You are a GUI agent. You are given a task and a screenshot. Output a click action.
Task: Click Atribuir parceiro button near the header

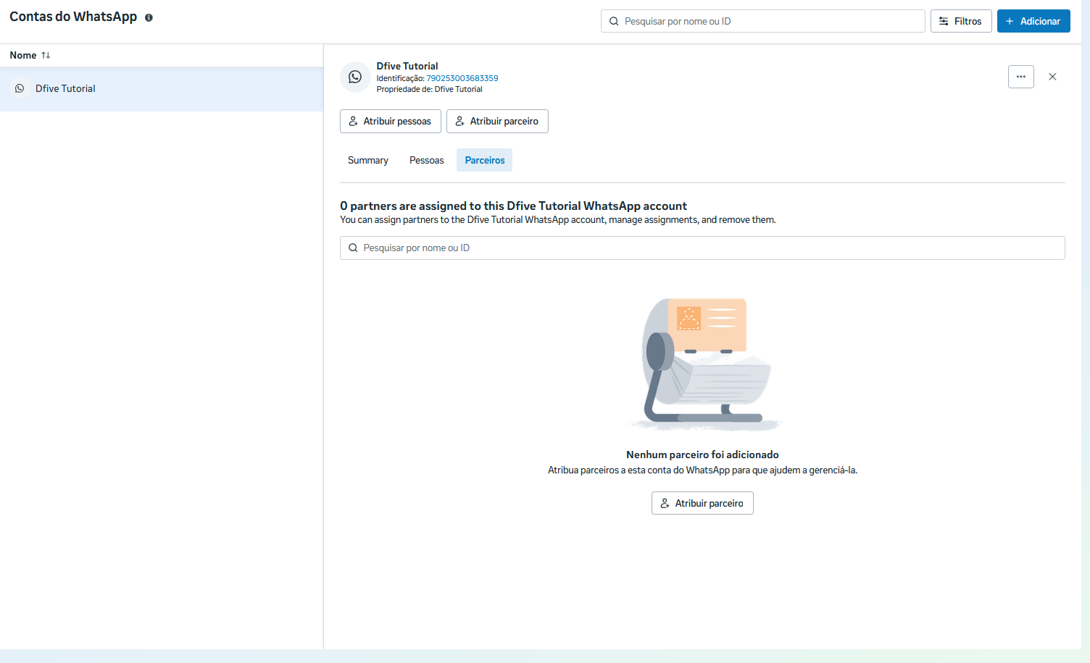(497, 121)
